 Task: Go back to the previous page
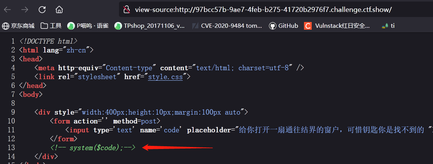pyautogui.click(x=7, y=10)
